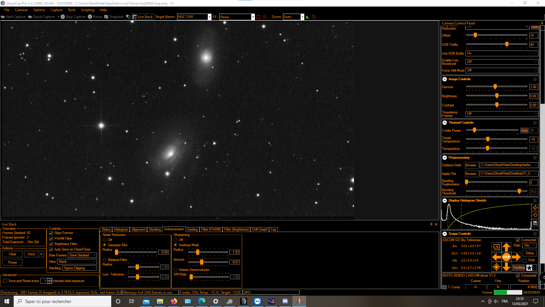Click the spiral search icon
This screenshot has height=307, width=545.
tap(496, 247)
